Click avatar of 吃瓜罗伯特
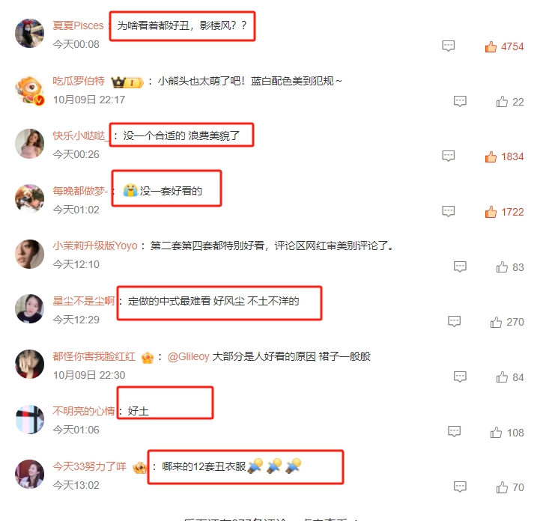Image resolution: width=546 pixels, height=521 pixels. [x=30, y=89]
